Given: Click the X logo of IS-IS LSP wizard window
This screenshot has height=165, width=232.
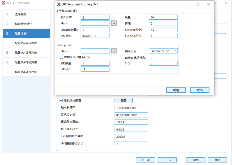Looking at the screenshot, I should pos(3,3).
